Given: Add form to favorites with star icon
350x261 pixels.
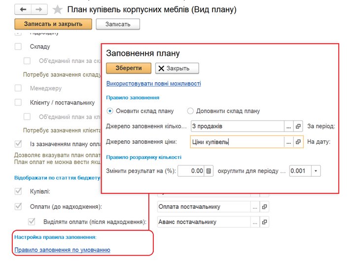Looking at the screenshot, I should (x=58, y=10).
